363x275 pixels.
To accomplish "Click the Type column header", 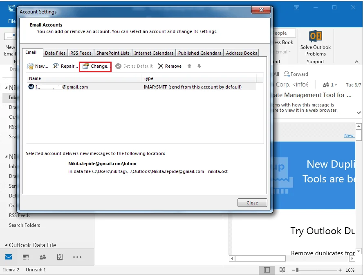I will point(199,78).
